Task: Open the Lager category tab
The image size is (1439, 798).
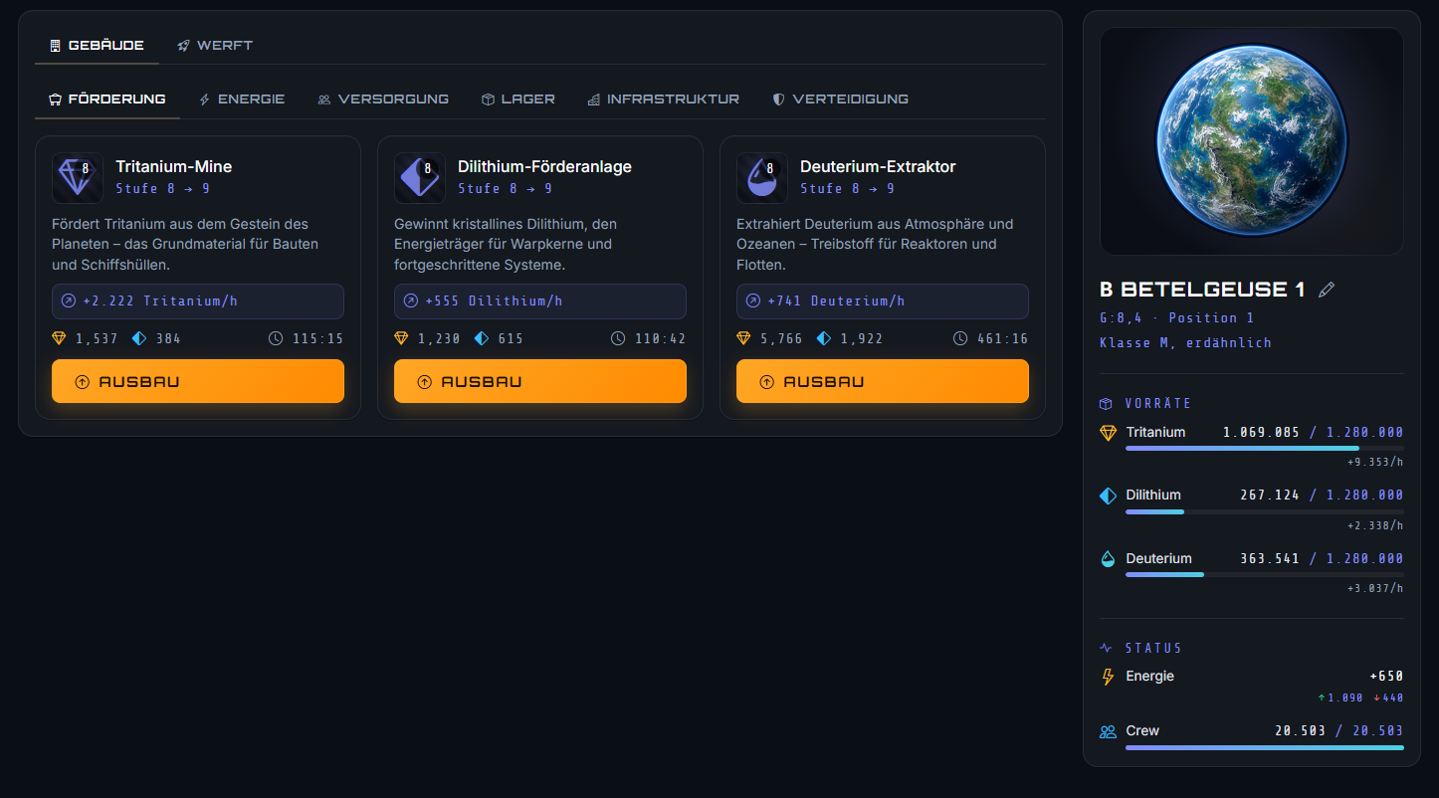Action: [x=518, y=100]
